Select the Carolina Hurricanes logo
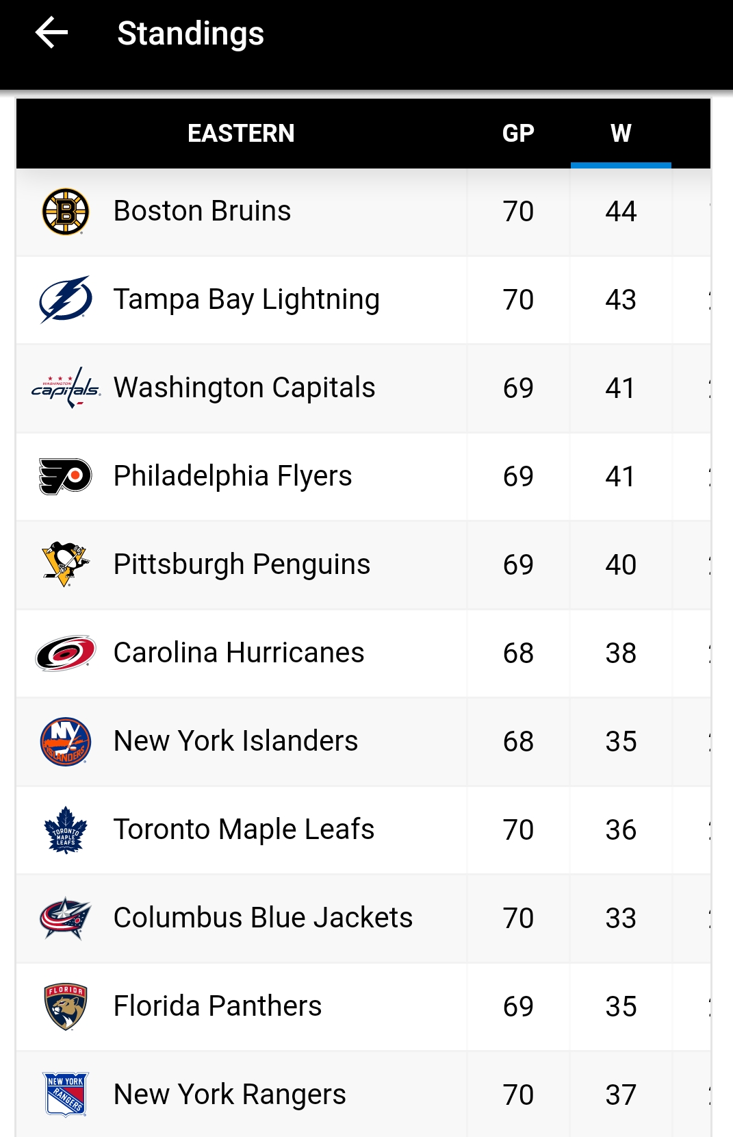Image resolution: width=733 pixels, height=1137 pixels. pos(66,653)
